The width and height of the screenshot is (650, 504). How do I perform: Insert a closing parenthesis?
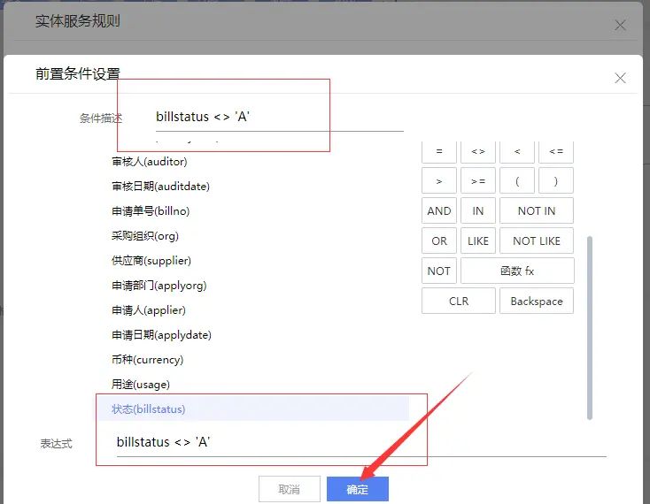tap(556, 181)
